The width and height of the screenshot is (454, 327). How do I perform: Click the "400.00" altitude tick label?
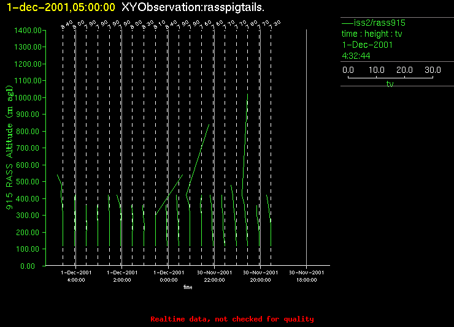point(28,198)
